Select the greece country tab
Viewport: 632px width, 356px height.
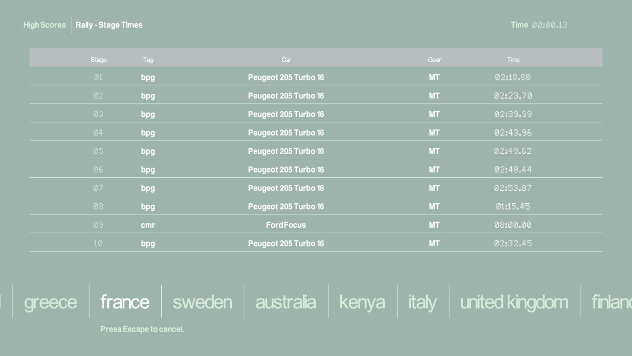(x=51, y=302)
